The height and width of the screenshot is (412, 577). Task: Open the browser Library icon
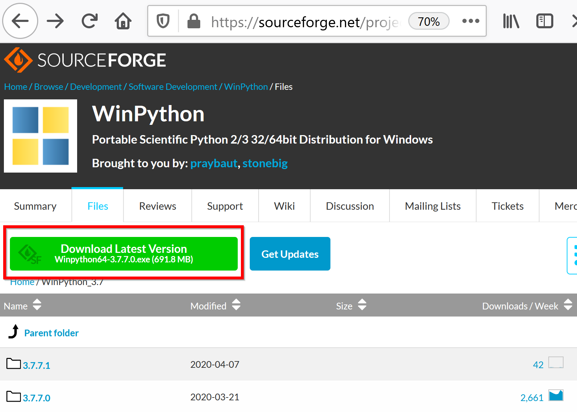click(511, 21)
